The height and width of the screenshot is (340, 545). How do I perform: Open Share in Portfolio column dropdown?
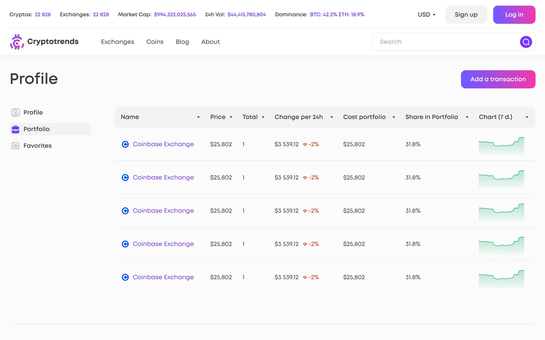click(467, 117)
